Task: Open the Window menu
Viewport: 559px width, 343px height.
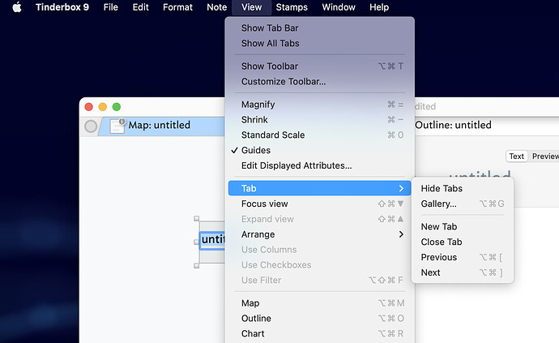Action: (x=339, y=7)
